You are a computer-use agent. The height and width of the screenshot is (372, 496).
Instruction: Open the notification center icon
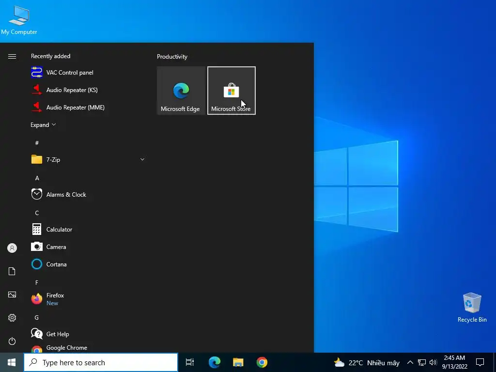click(480, 362)
